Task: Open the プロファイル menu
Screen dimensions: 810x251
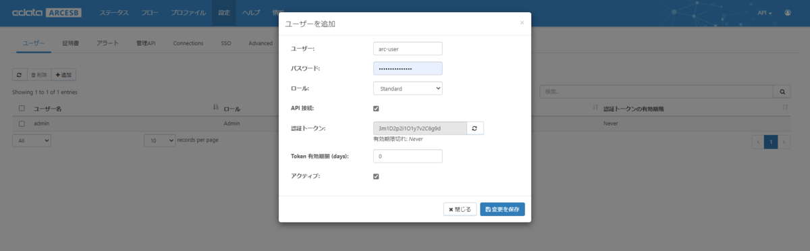Action: 188,13
